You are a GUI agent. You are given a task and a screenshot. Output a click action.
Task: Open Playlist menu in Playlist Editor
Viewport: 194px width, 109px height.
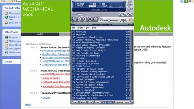pyautogui.click(x=80, y=28)
